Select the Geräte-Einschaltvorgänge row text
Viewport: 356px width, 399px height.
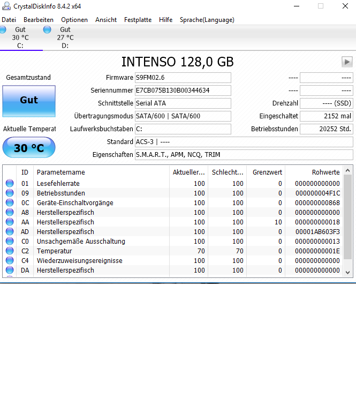click(75, 203)
